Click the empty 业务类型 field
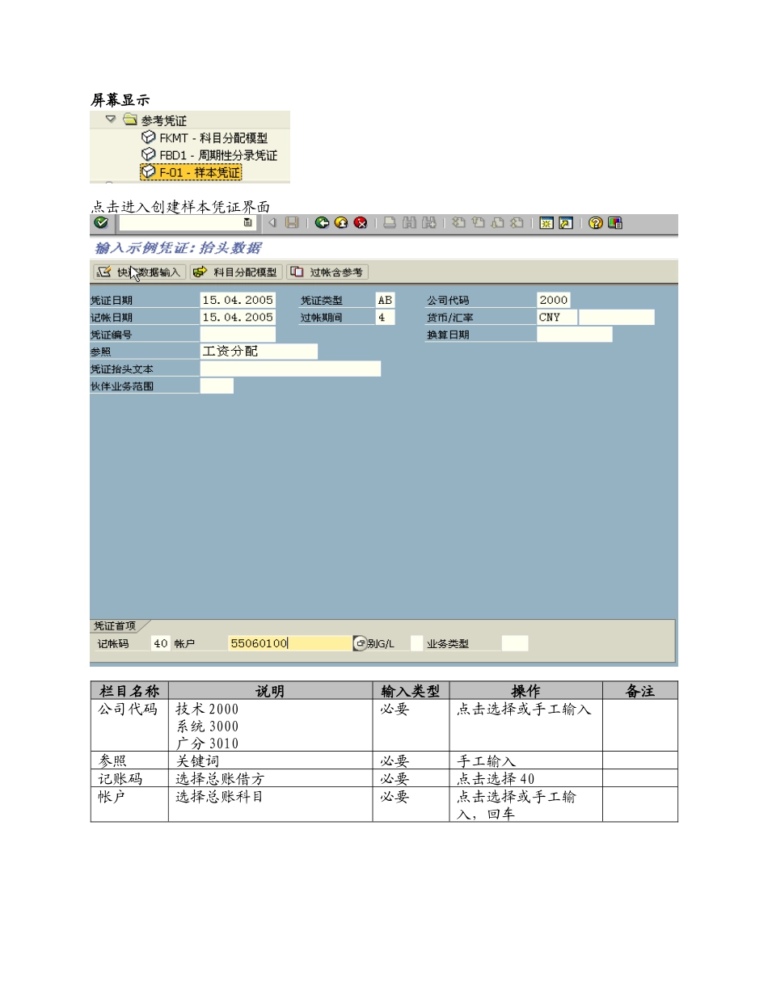The image size is (768, 994). pyautogui.click(x=515, y=644)
